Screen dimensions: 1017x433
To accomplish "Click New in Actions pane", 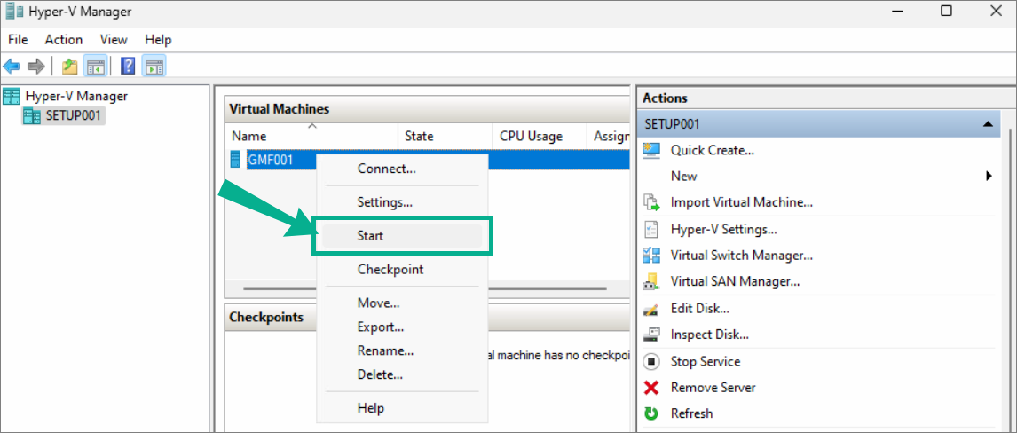I will tap(683, 177).
